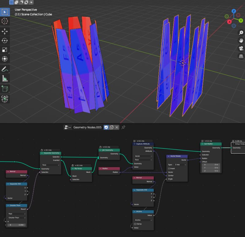Collapse the Greater Than node

[x=8, y=205]
